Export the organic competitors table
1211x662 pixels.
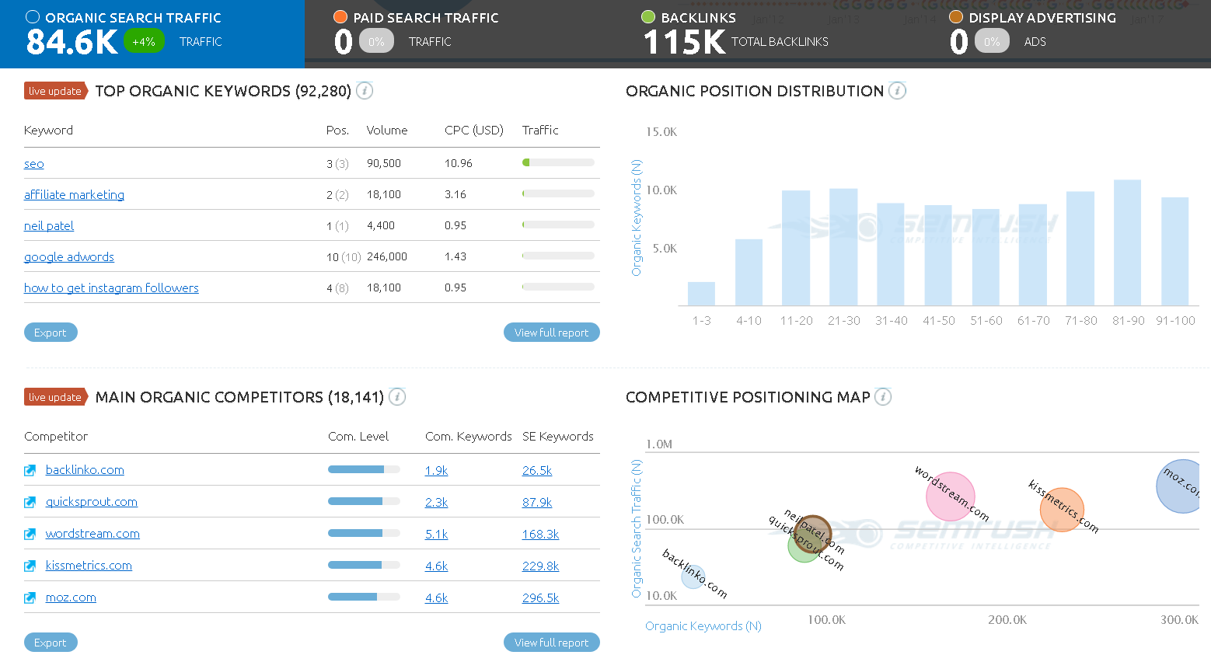[51, 643]
